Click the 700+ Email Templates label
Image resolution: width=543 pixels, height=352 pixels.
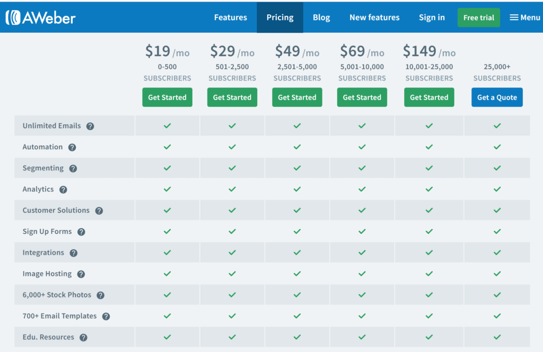tap(59, 315)
